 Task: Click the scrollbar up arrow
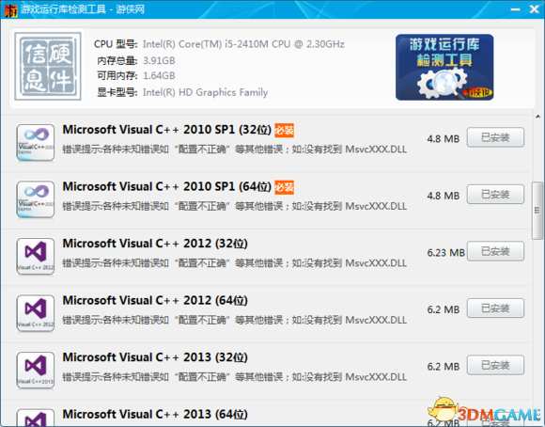(537, 117)
